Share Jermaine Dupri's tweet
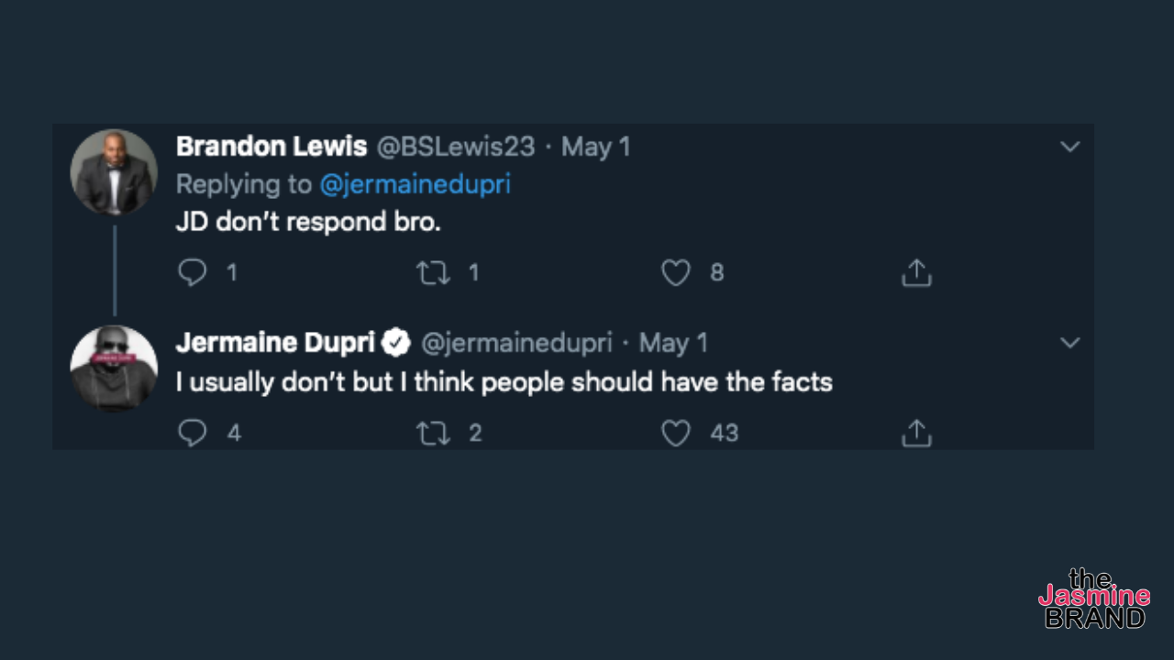 tap(916, 433)
